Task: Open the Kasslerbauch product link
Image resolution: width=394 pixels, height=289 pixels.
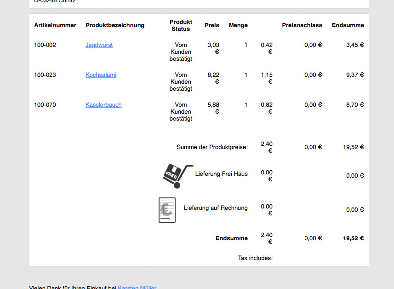Action: (x=103, y=105)
